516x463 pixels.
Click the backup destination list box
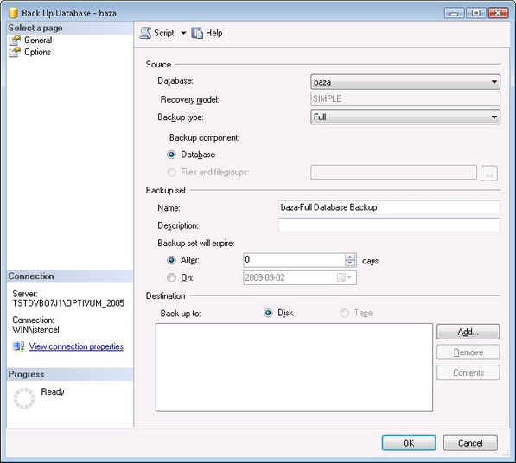(294, 367)
